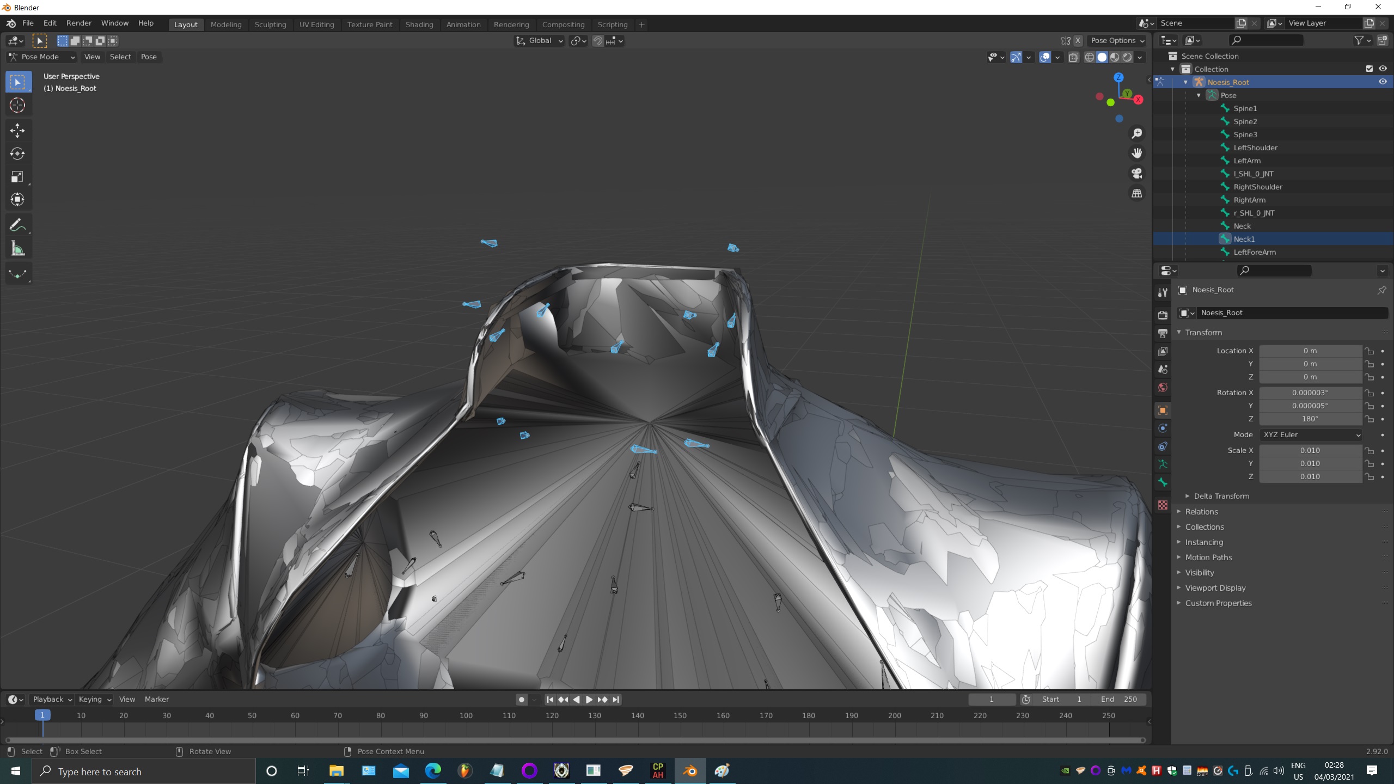Click the End frame 250 field
This screenshot has height=784, width=1394.
(1119, 700)
